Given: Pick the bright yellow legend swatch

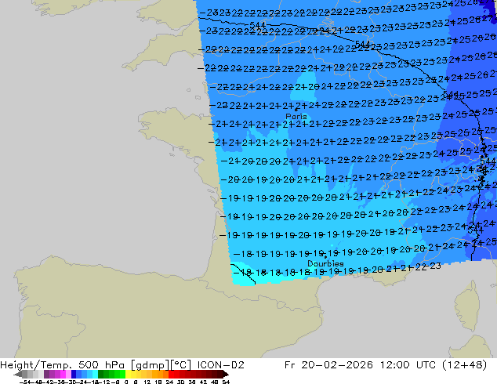Looking at the screenshot, I should pyautogui.click(x=128, y=375).
